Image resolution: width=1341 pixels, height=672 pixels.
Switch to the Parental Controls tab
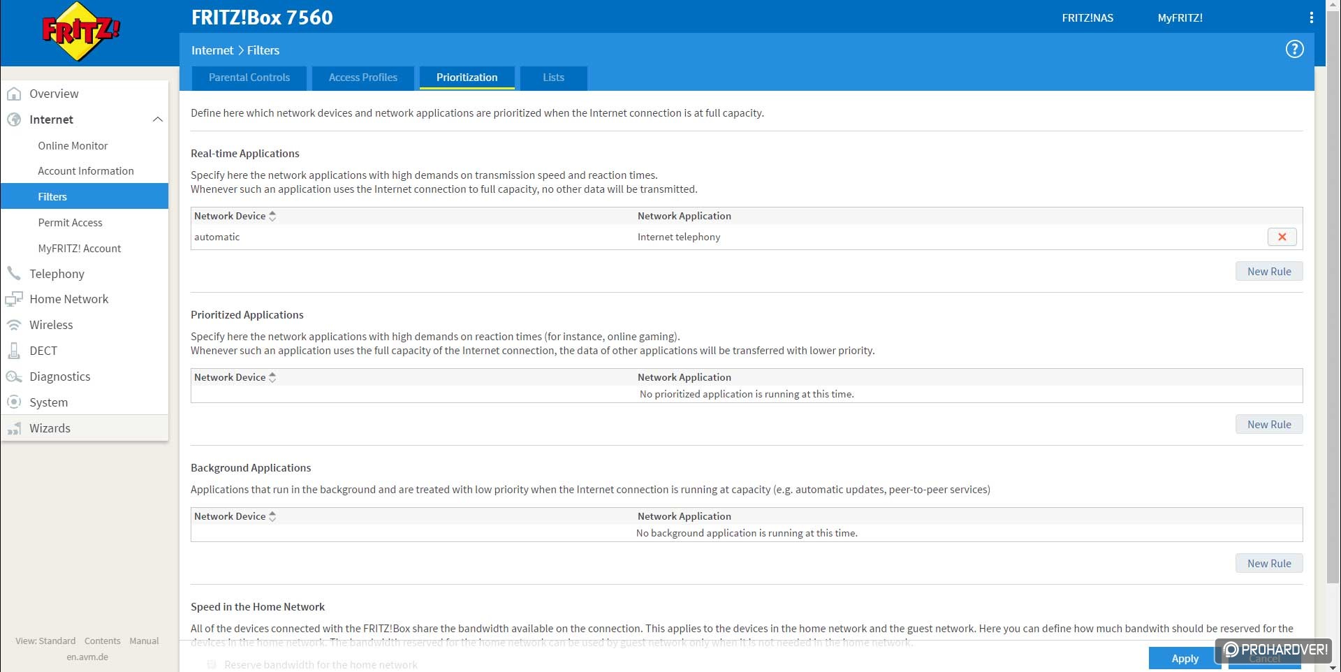(x=249, y=78)
